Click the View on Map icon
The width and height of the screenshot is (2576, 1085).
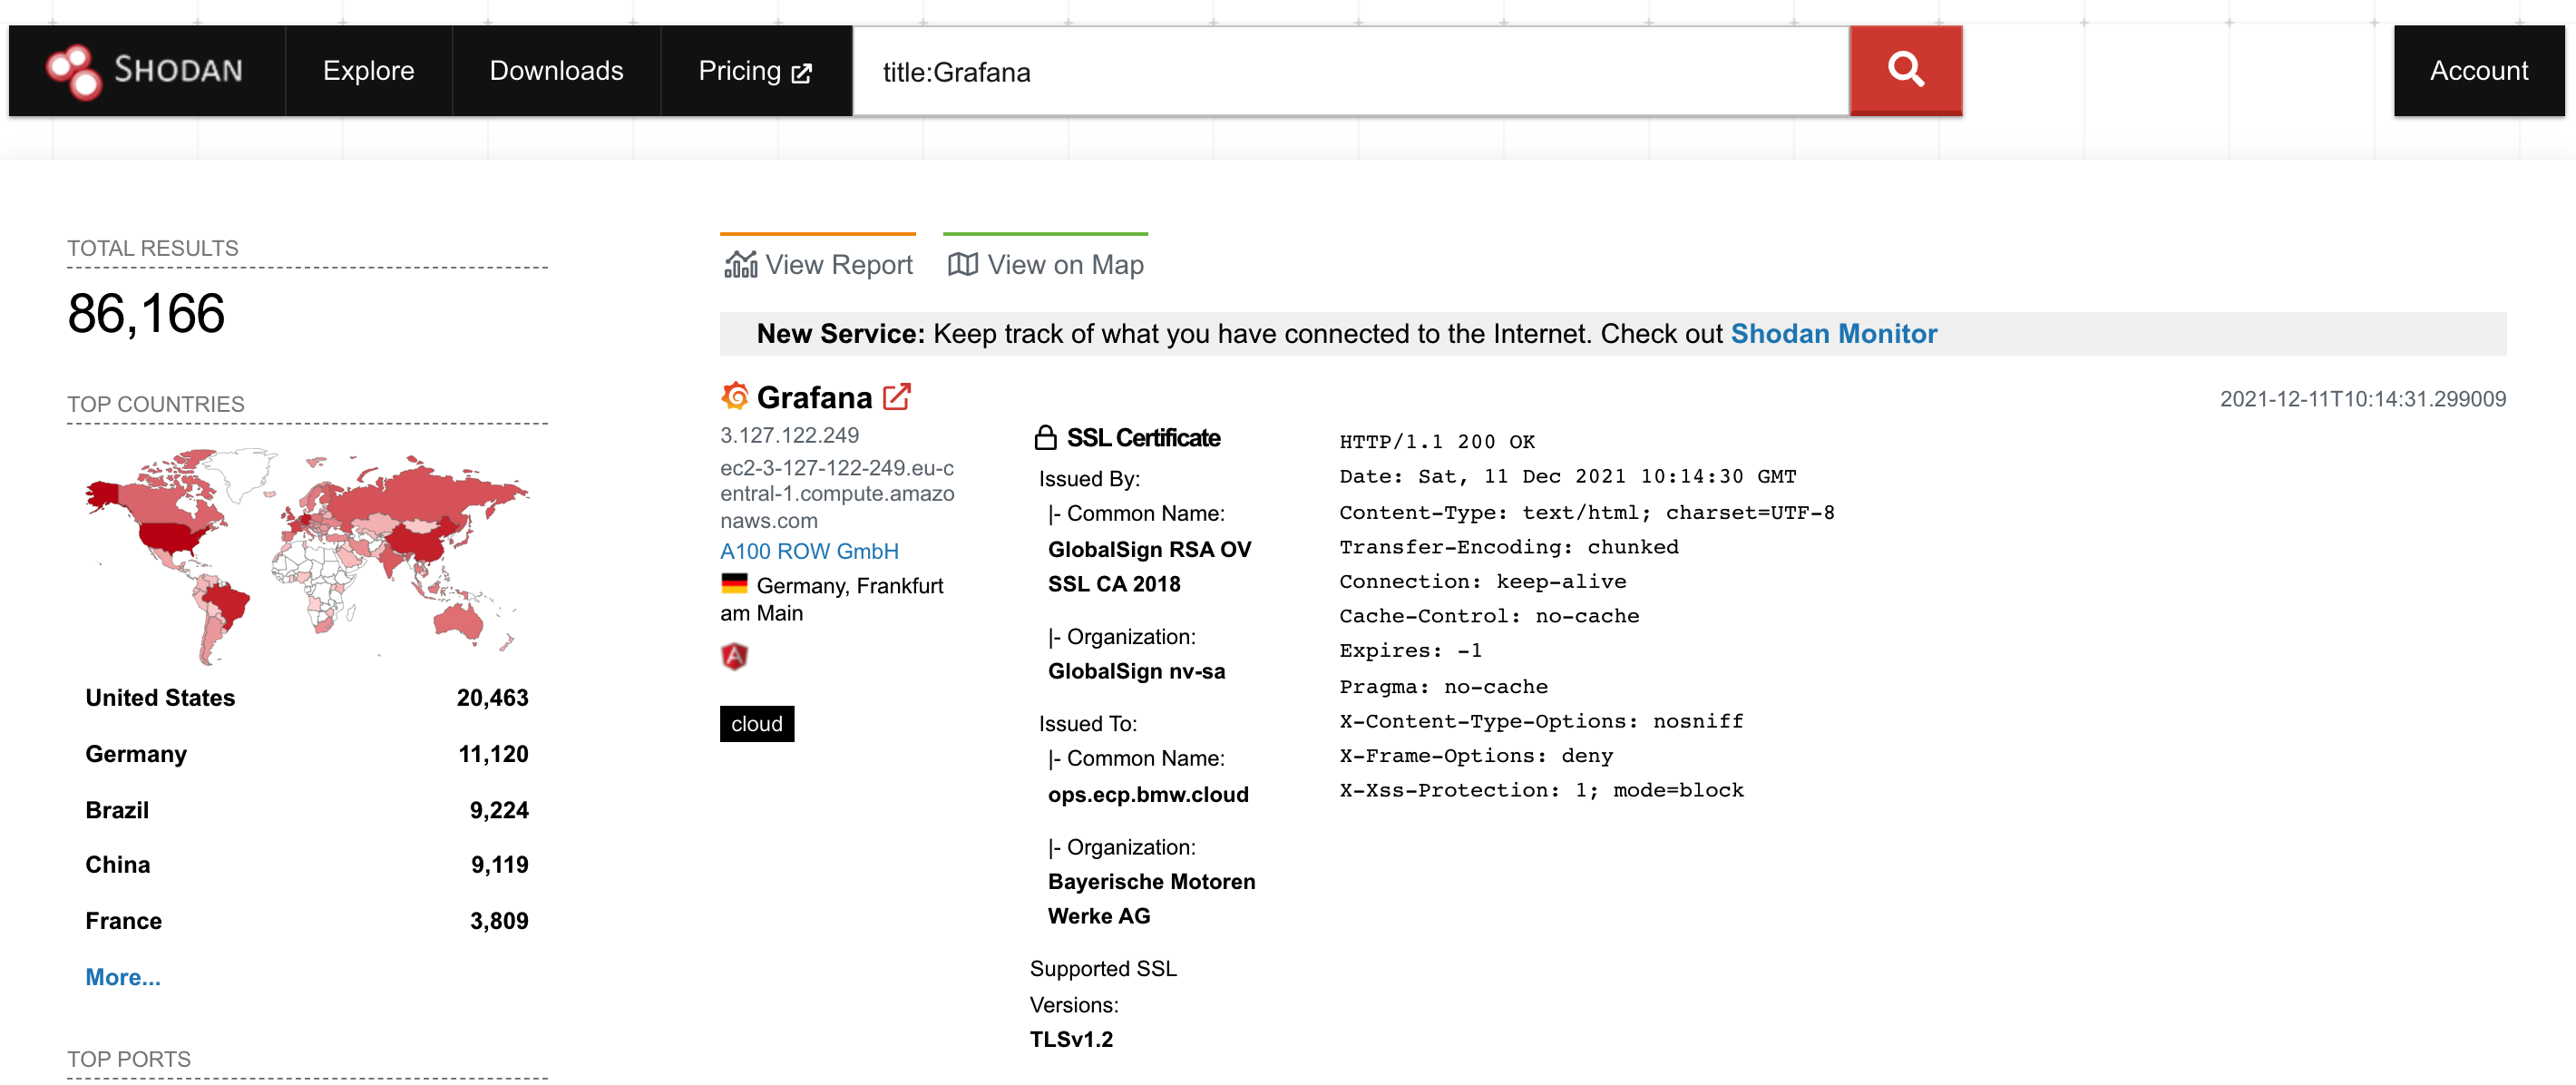click(962, 264)
